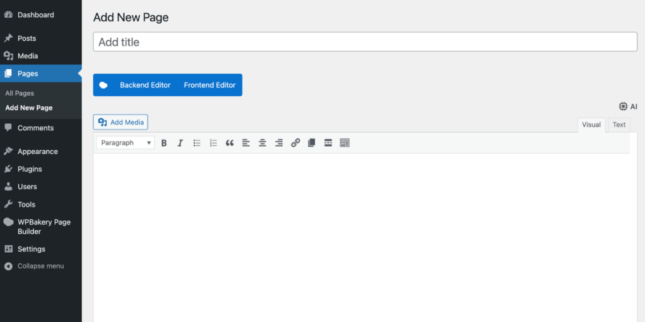Open the Backend Editor
Viewport: 645px width, 322px height.
146,85
